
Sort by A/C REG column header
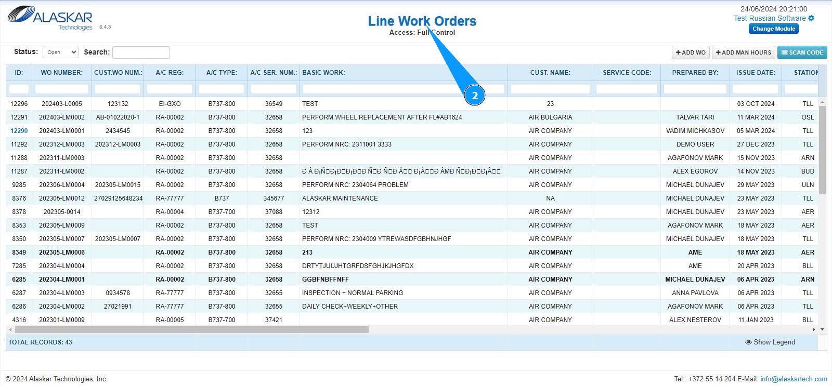tap(170, 73)
